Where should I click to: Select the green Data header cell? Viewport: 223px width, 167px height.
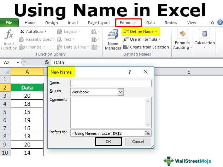[x=27, y=87]
